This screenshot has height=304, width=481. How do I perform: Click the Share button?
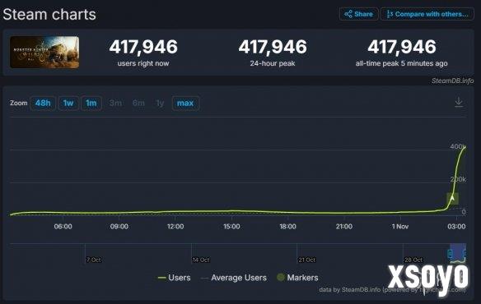pos(358,14)
